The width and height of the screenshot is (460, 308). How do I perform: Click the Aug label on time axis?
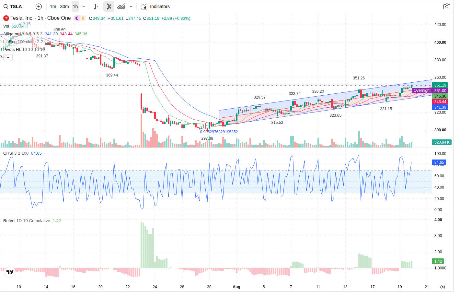[236, 287]
